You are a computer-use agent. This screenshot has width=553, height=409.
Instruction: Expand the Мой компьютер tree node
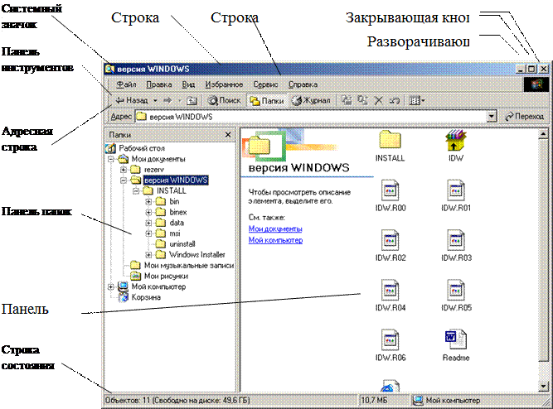(111, 286)
